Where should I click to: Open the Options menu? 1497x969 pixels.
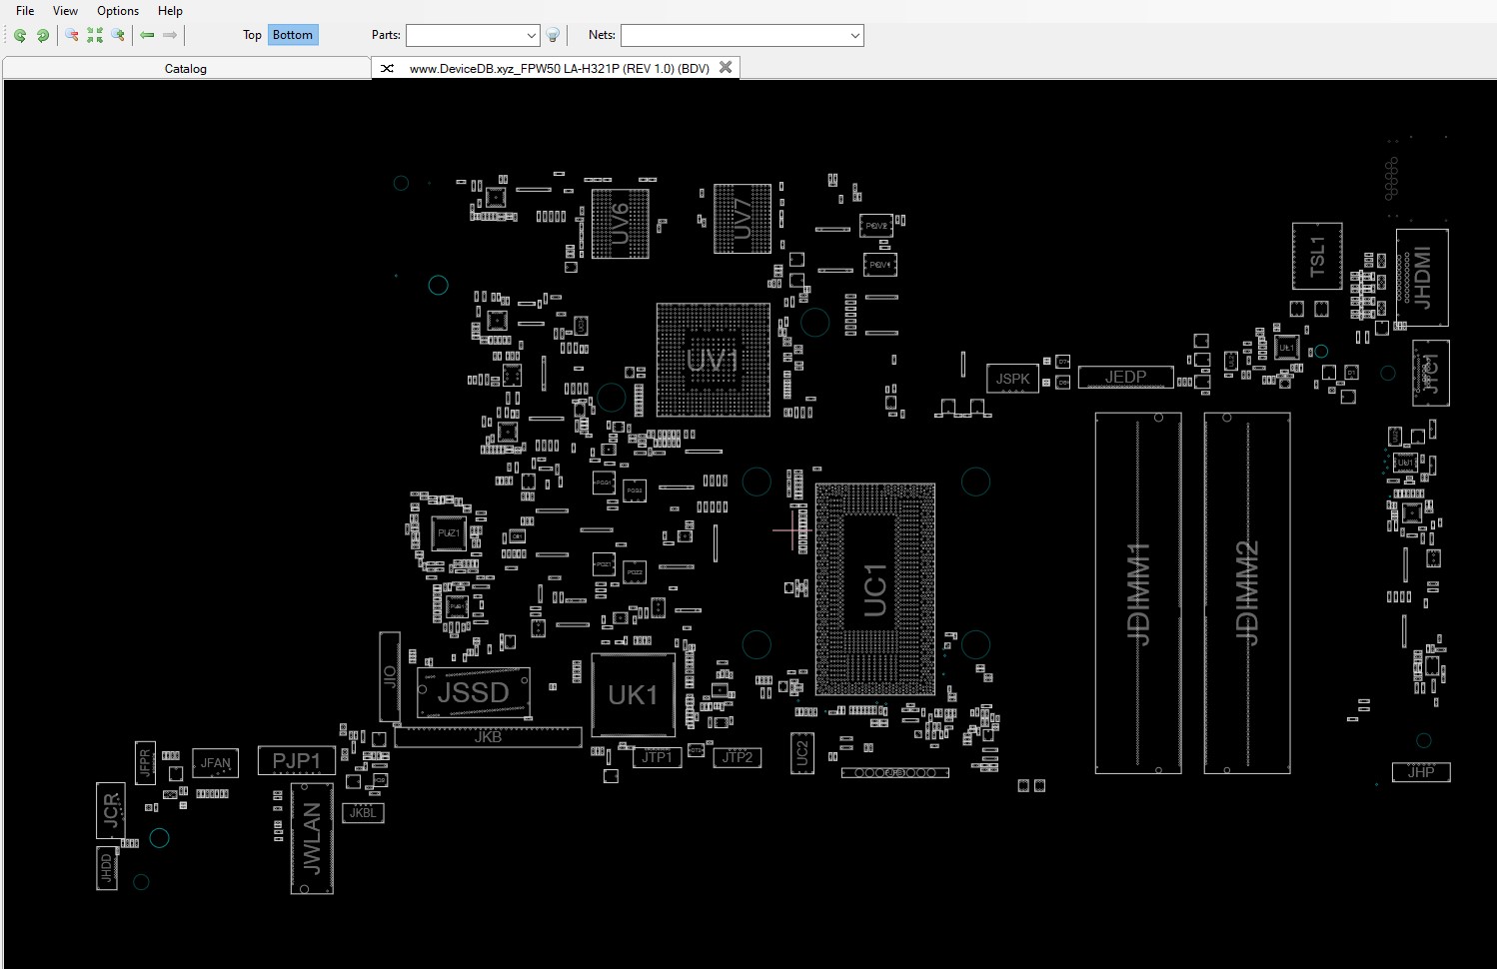click(118, 11)
